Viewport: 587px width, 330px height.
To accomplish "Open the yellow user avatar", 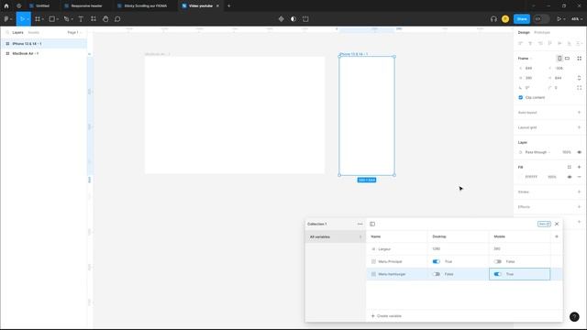I will pyautogui.click(x=505, y=18).
